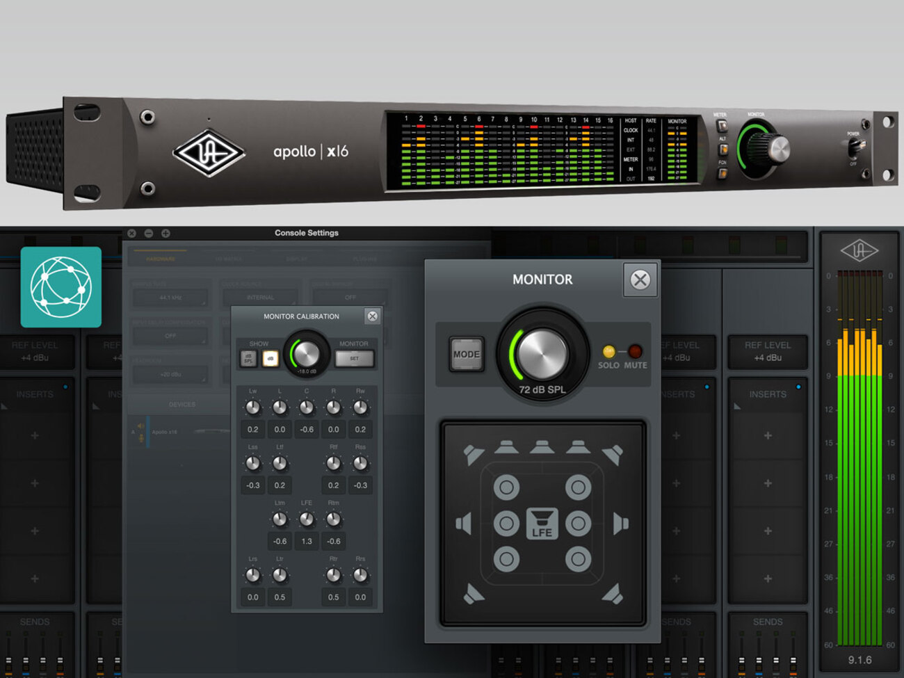The width and height of the screenshot is (904, 678).
Task: Open the digital mirror OFF dropdown
Action: [x=350, y=298]
